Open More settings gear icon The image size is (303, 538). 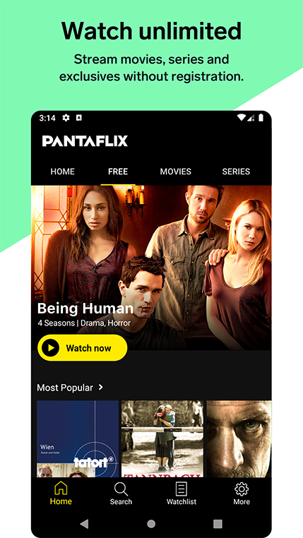point(242,489)
